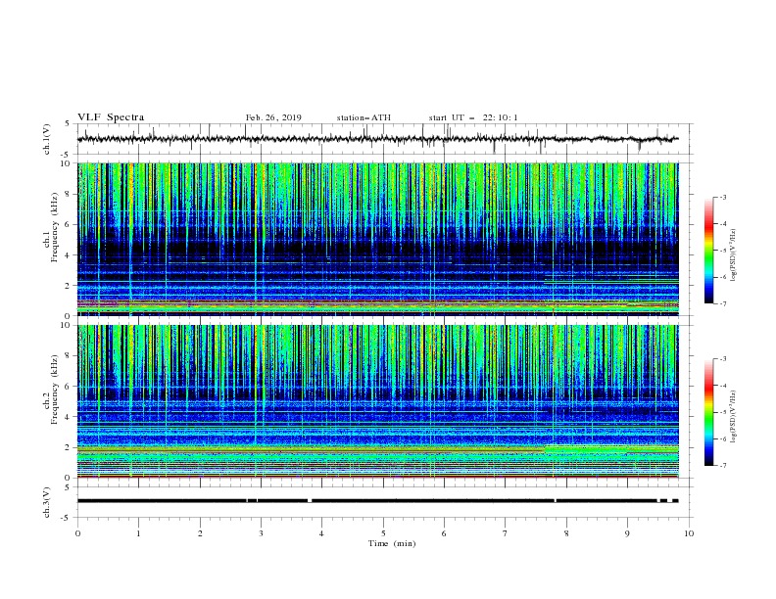
Task: Click the 'ch.1(V)' waveform axis label
Action: (x=47, y=139)
